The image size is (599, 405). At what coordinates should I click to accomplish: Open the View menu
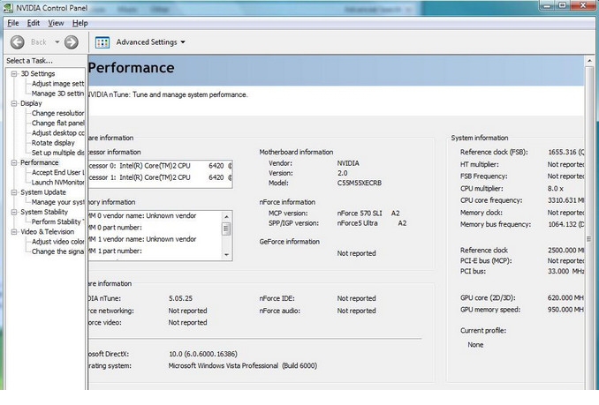coord(56,23)
